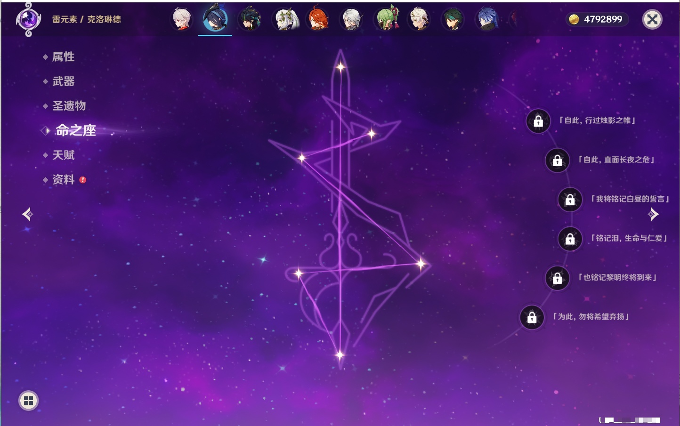The height and width of the screenshot is (426, 680).
Task: Select the highlighted Clorinde avatar with dark hat
Action: click(215, 19)
